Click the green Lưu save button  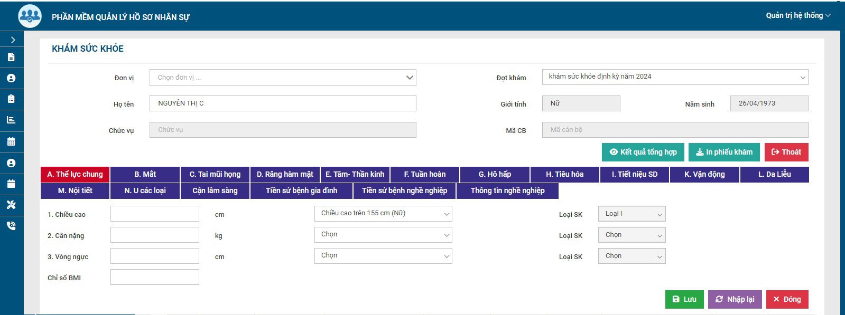tap(684, 300)
